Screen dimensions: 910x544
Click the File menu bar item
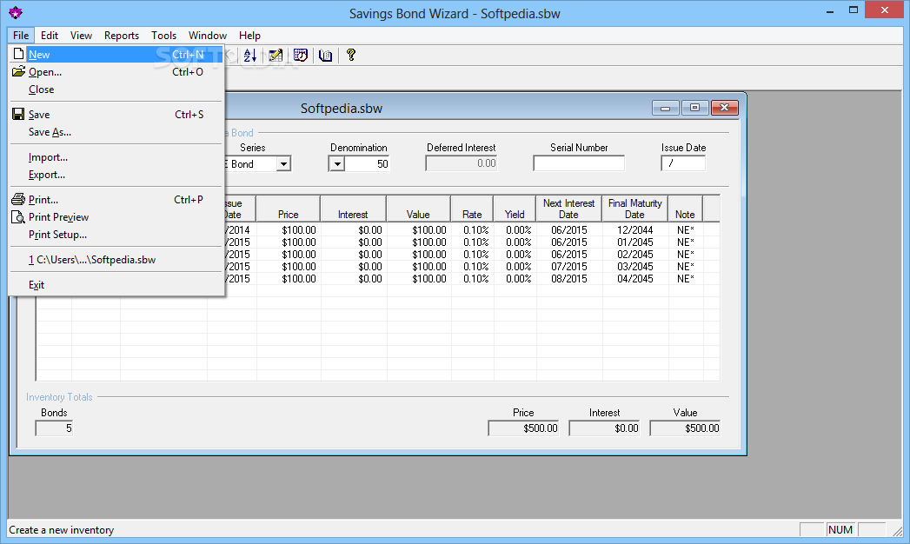coord(21,36)
